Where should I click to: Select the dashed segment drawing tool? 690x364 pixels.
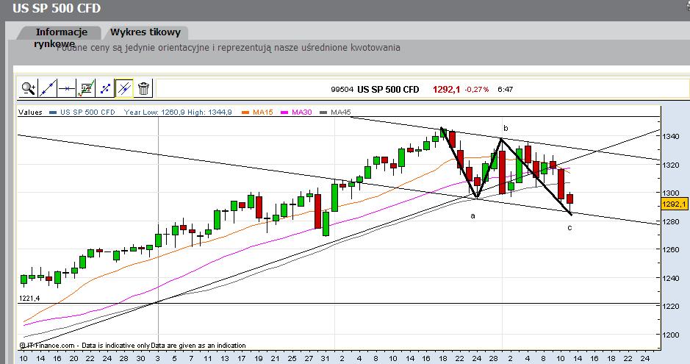105,88
